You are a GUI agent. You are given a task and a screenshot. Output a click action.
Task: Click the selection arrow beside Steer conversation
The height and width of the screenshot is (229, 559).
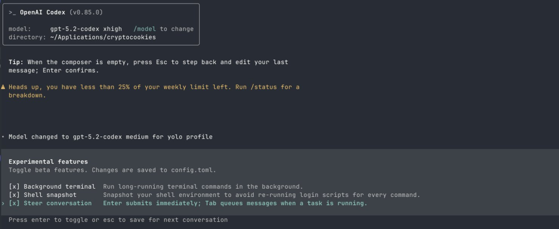click(3, 203)
